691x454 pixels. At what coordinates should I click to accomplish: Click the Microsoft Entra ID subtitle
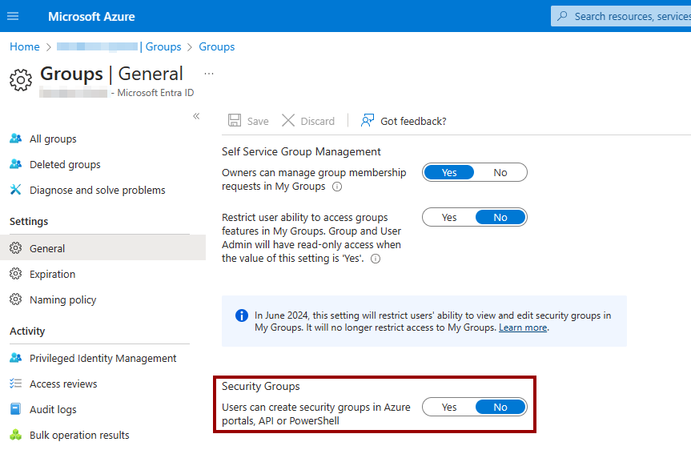click(155, 93)
